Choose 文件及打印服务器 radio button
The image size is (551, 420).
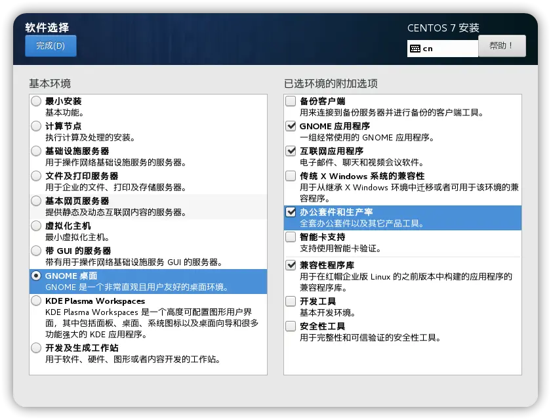36,176
